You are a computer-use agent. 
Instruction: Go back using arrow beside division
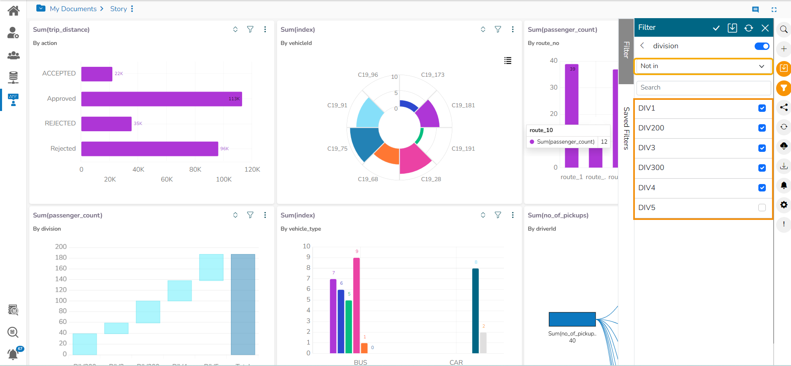click(642, 46)
